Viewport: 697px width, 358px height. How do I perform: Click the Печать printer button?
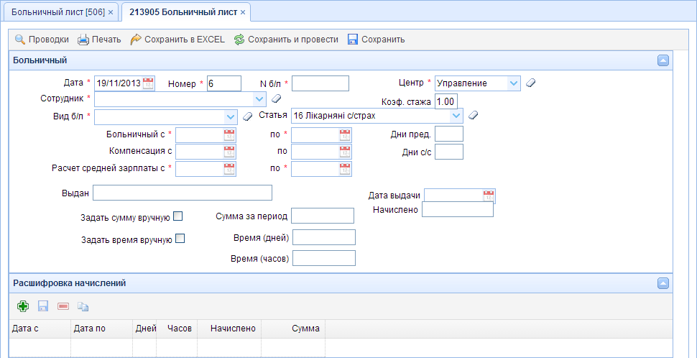click(x=99, y=40)
